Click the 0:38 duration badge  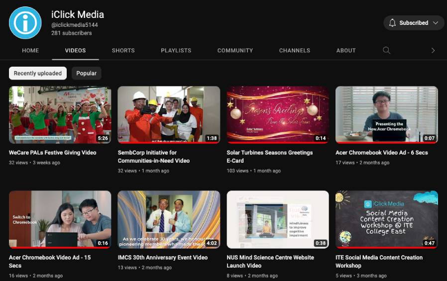pos(321,243)
